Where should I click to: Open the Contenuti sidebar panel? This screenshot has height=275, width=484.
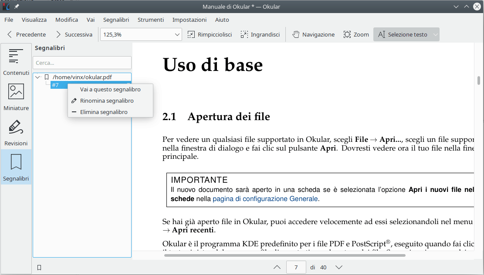point(16,61)
